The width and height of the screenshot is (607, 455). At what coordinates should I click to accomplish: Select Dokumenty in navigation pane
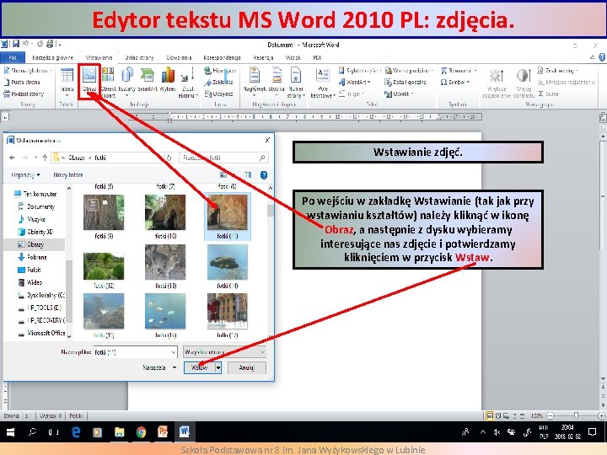[36, 206]
